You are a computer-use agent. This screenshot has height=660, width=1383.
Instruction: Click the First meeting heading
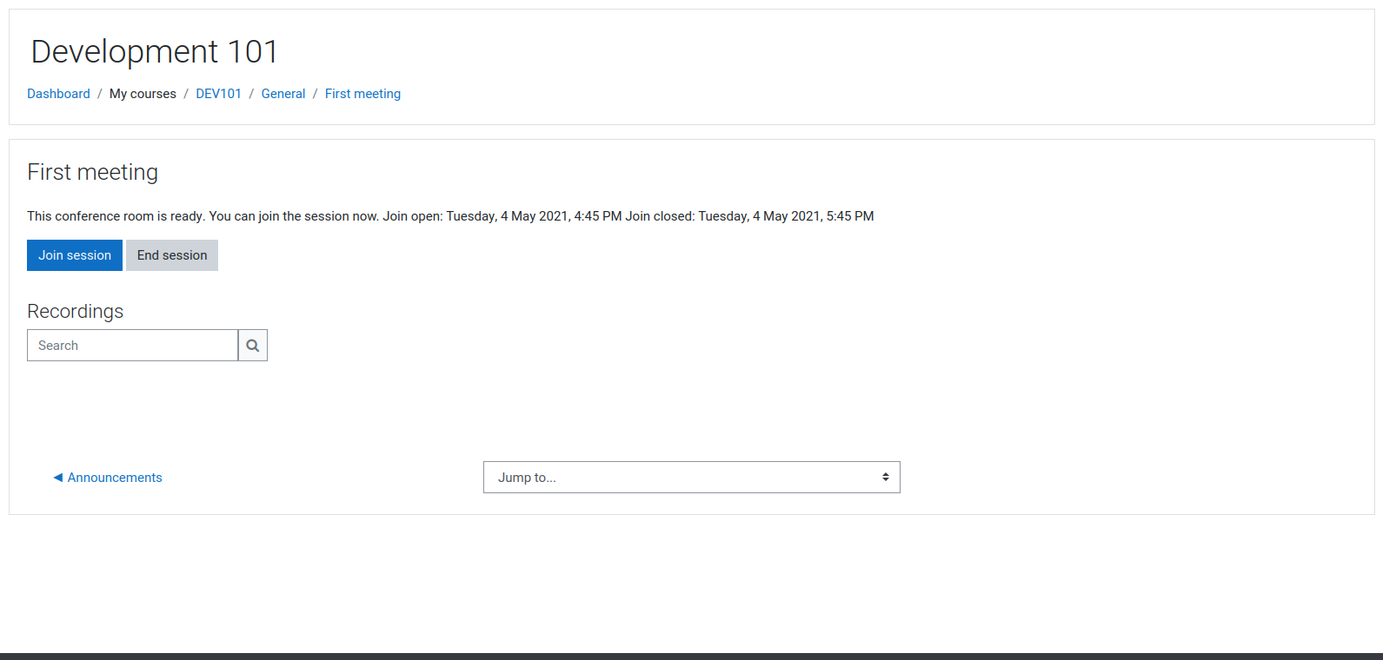(92, 172)
